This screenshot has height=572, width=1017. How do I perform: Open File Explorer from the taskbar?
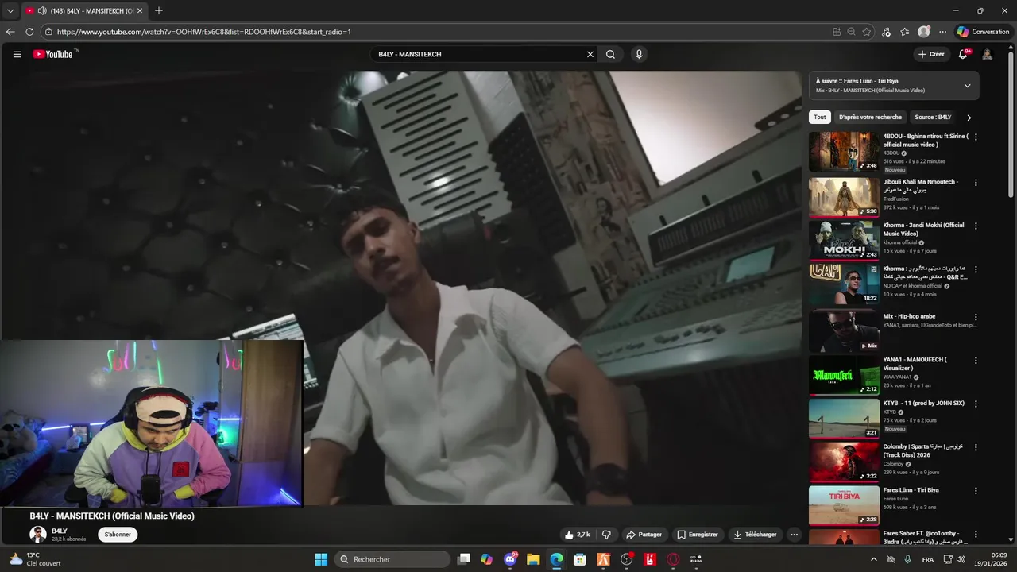pos(533,559)
